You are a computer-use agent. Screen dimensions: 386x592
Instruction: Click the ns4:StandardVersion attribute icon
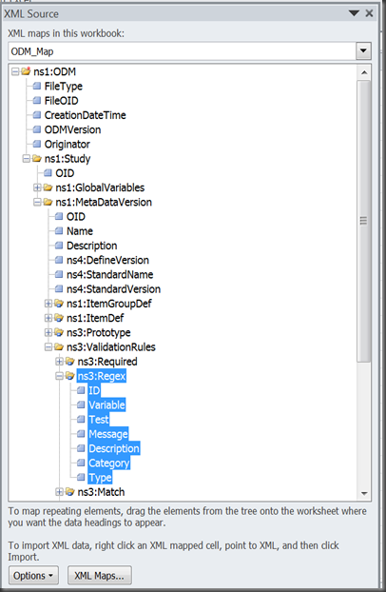click(x=59, y=288)
